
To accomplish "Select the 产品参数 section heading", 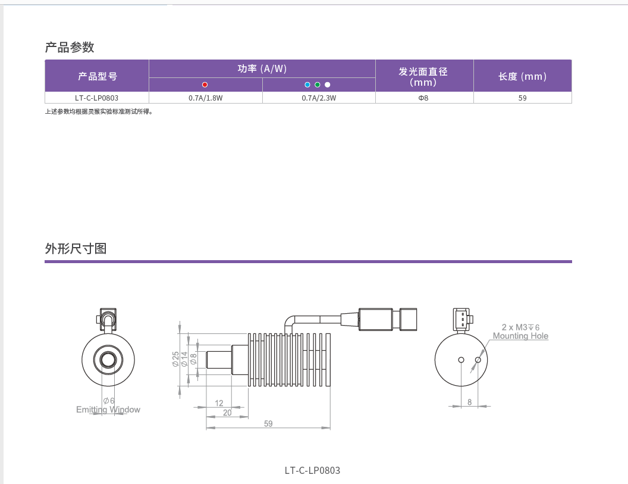I will pyautogui.click(x=70, y=47).
